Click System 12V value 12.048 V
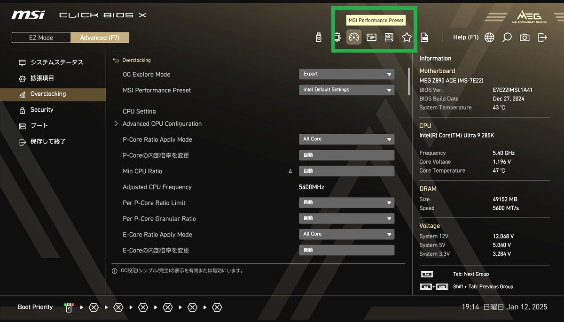This screenshot has height=322, width=564. point(503,237)
